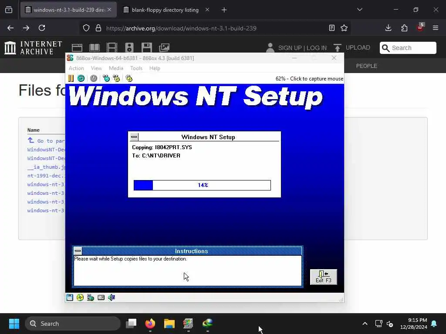Open Media menu in 86Box
The width and height of the screenshot is (446, 334).
[116, 68]
